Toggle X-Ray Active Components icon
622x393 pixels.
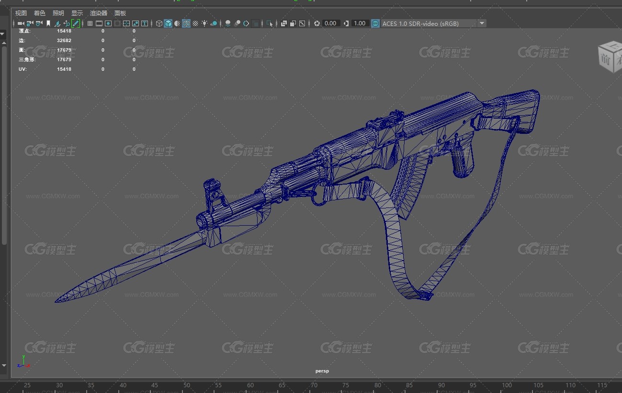pyautogui.click(x=293, y=23)
